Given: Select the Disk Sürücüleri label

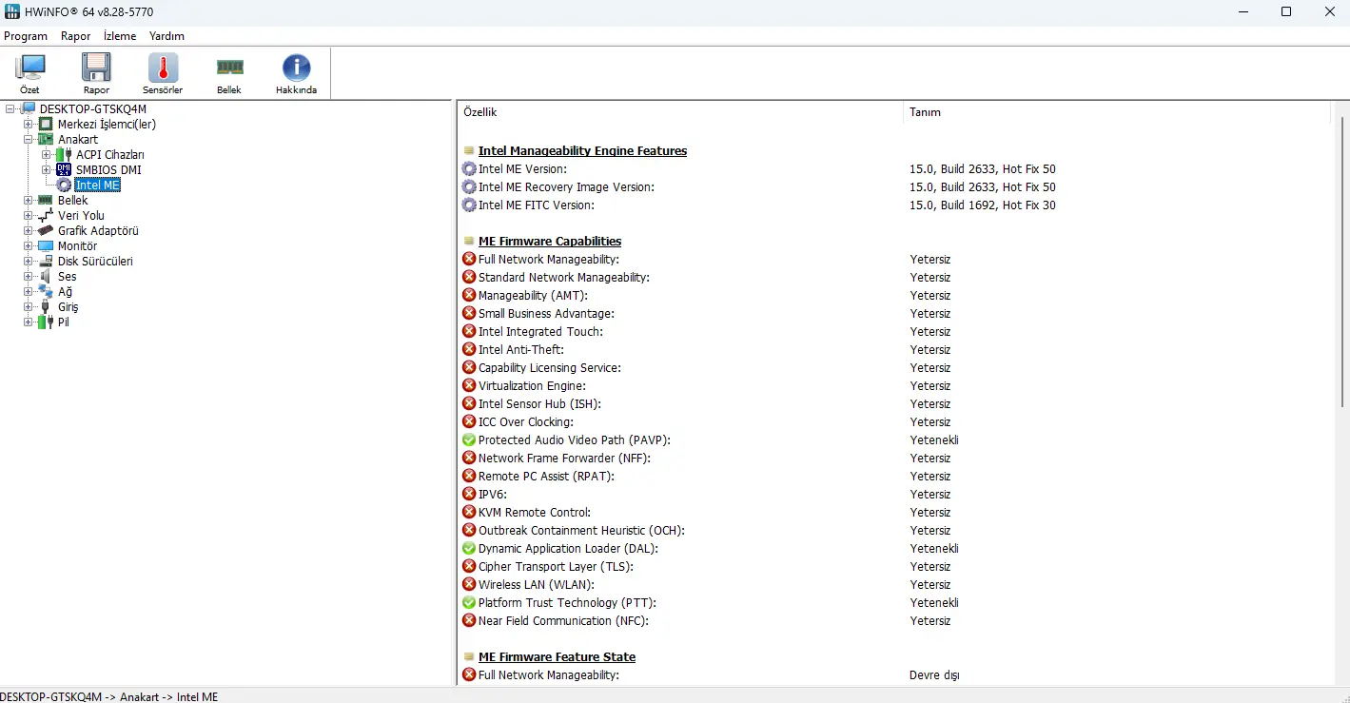Looking at the screenshot, I should [95, 262].
